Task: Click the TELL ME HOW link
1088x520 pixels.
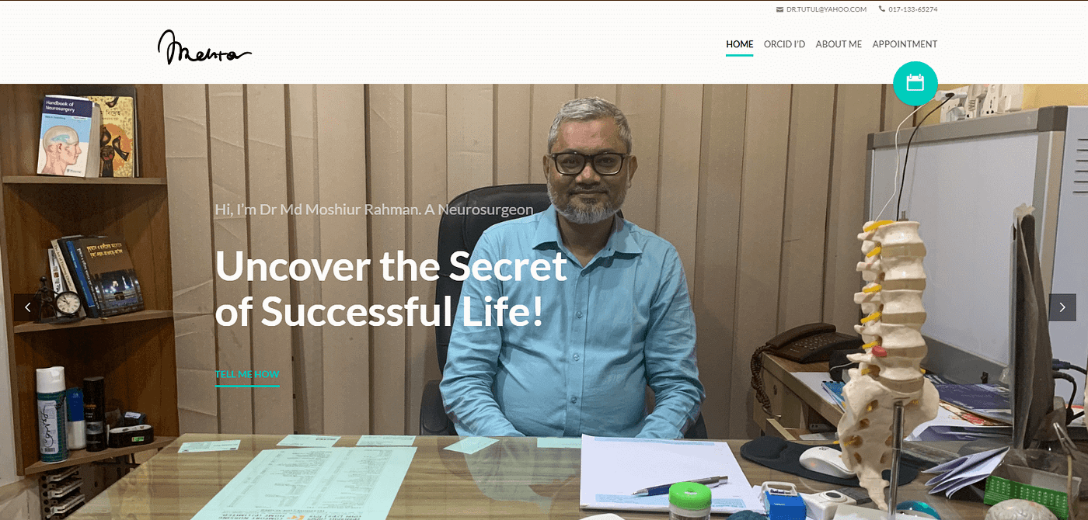Action: (x=247, y=374)
